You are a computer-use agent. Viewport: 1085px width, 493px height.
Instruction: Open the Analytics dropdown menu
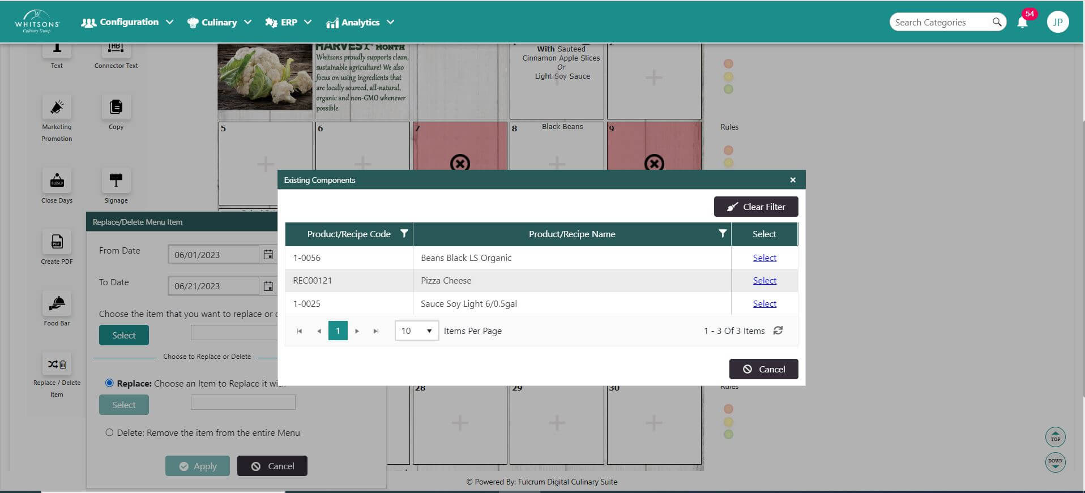[x=360, y=22]
